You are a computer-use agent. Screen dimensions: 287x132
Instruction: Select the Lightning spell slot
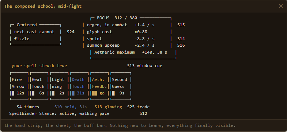point(59,86)
